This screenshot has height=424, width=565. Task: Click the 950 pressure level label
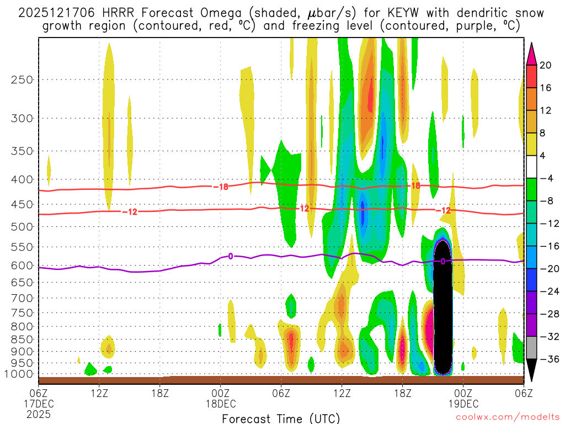22,363
